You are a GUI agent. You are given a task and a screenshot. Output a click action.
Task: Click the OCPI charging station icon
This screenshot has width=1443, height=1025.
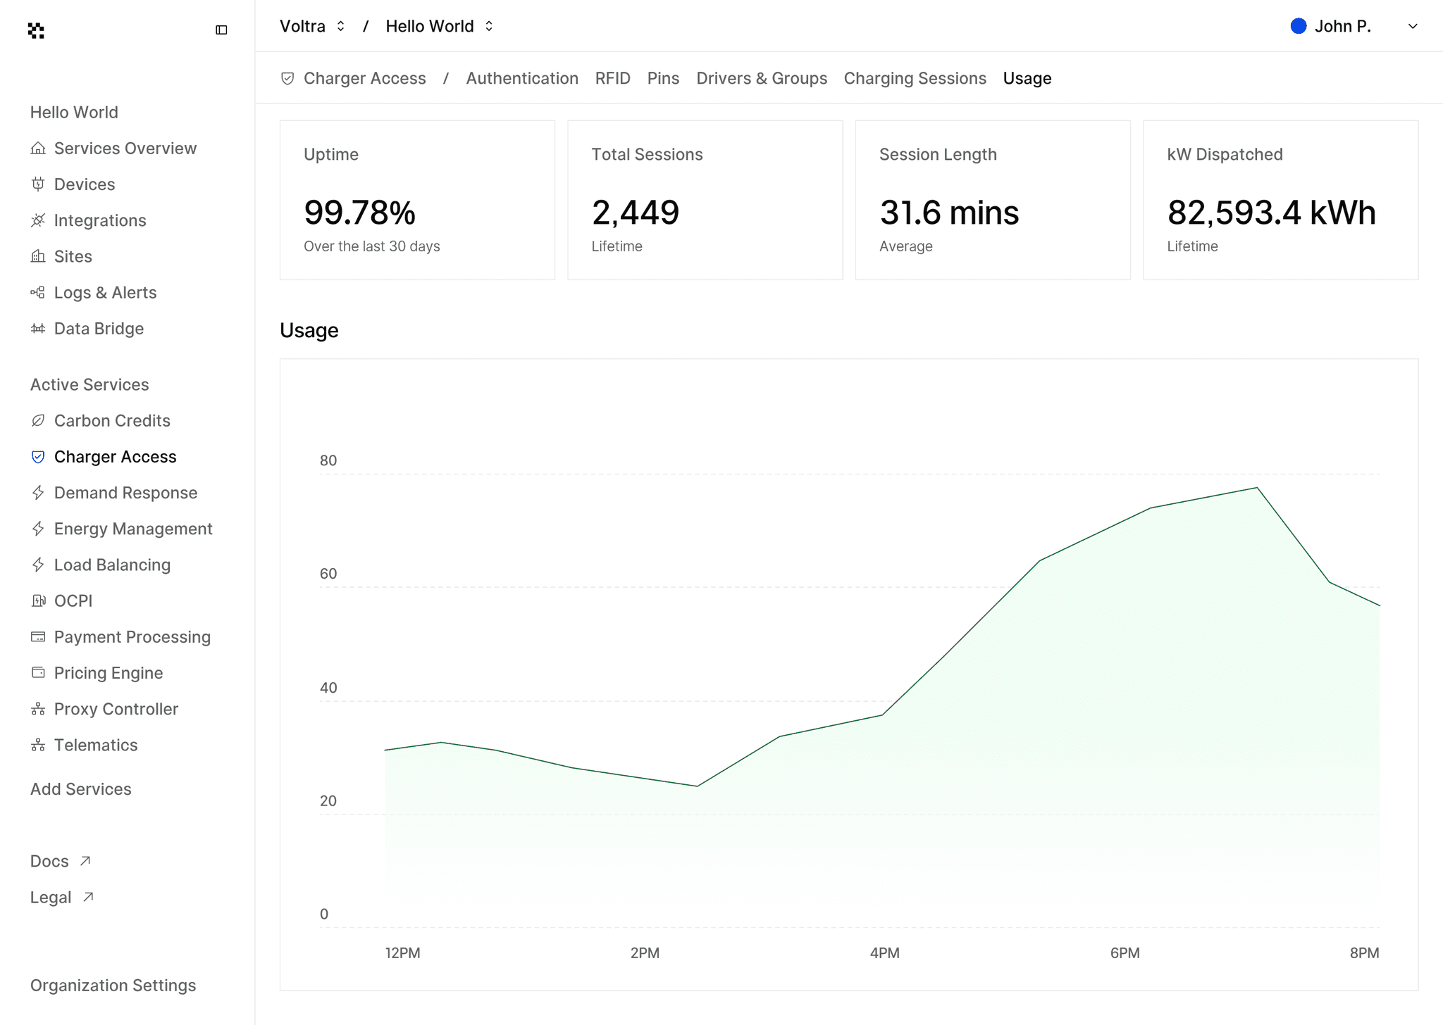click(38, 600)
